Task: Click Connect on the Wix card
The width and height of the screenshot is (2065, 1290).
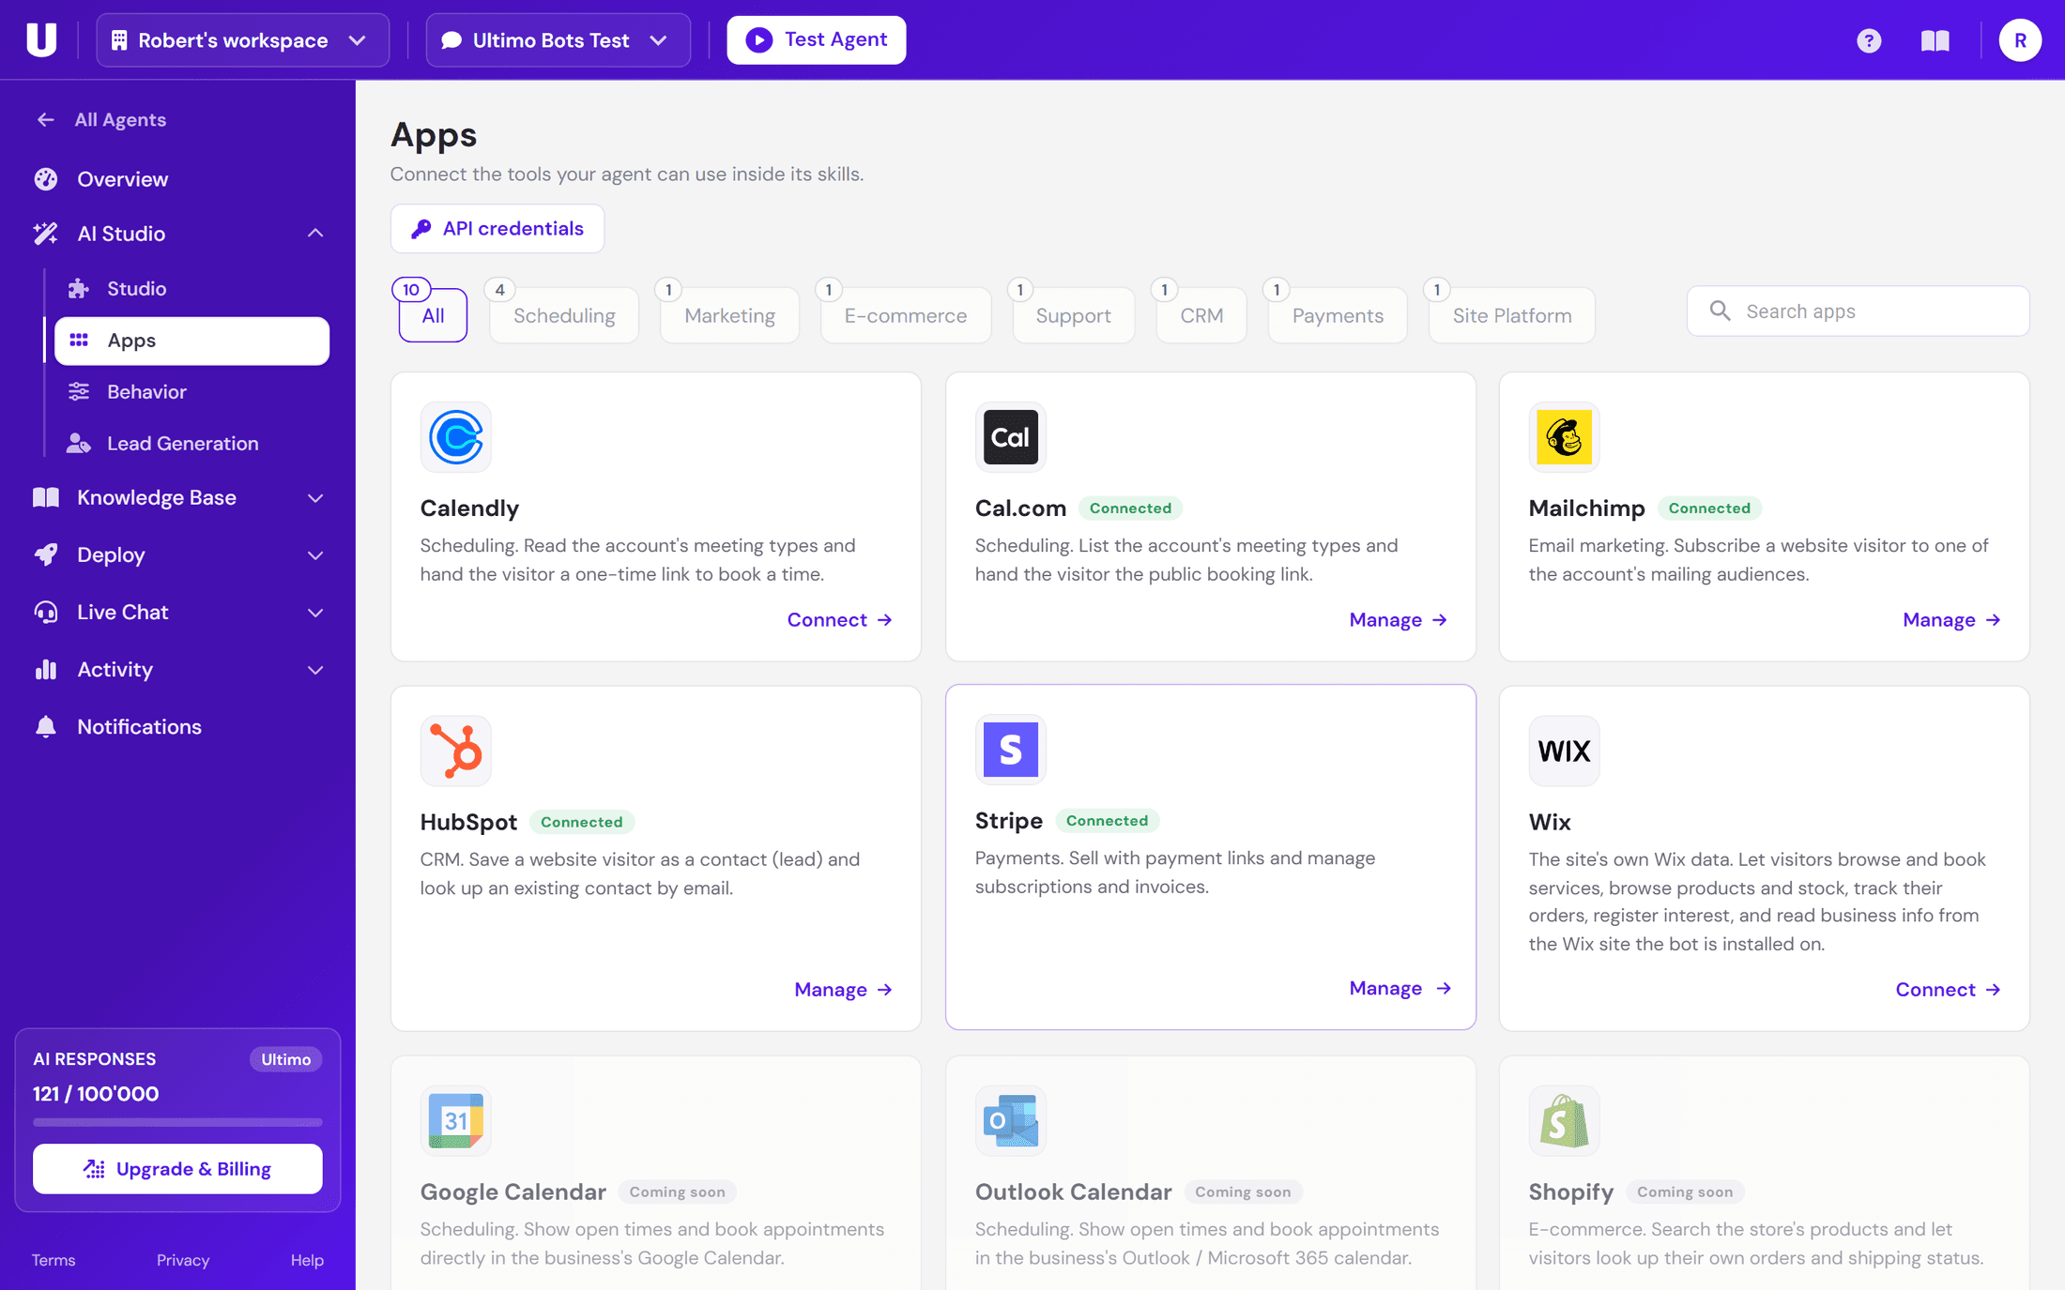Action: (1949, 990)
